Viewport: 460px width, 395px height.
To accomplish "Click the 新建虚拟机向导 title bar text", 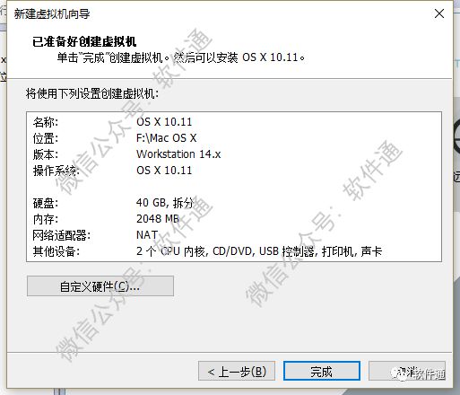I will pos(52,13).
